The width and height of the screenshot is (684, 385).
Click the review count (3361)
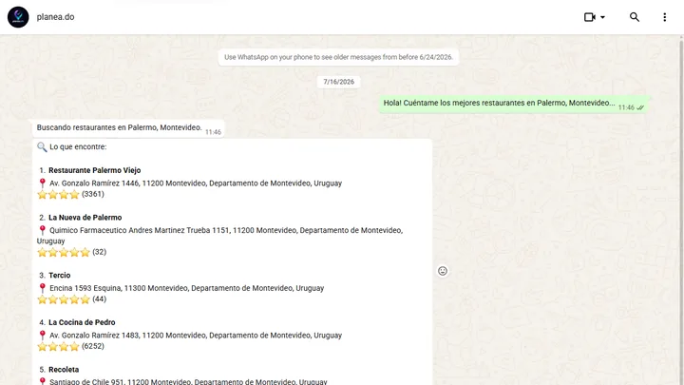pyautogui.click(x=93, y=194)
